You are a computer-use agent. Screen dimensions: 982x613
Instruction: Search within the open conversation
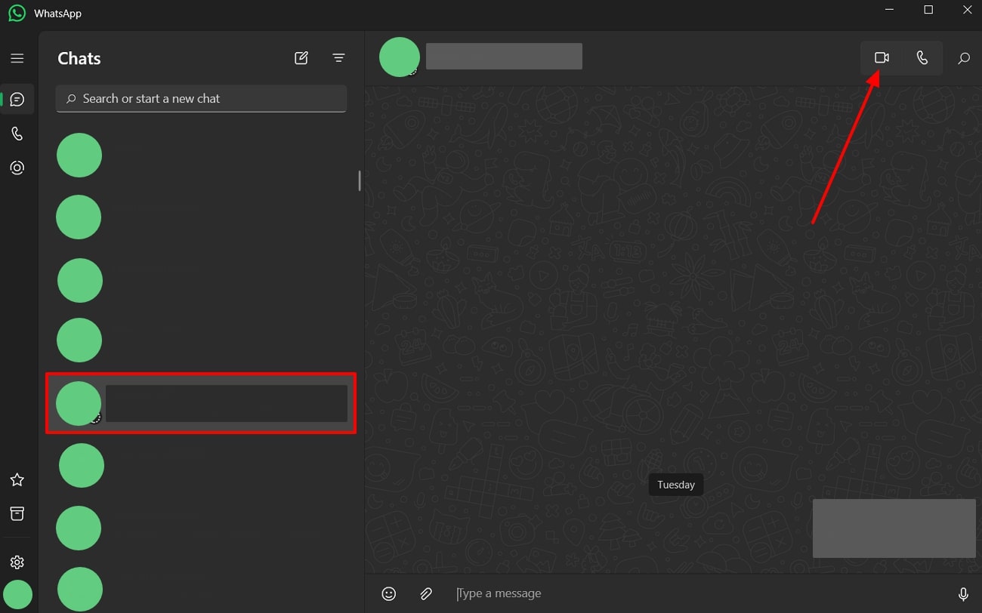coord(963,58)
